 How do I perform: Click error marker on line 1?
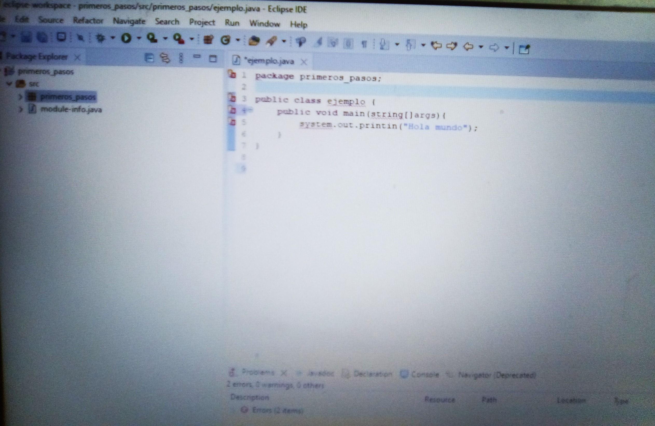point(232,74)
